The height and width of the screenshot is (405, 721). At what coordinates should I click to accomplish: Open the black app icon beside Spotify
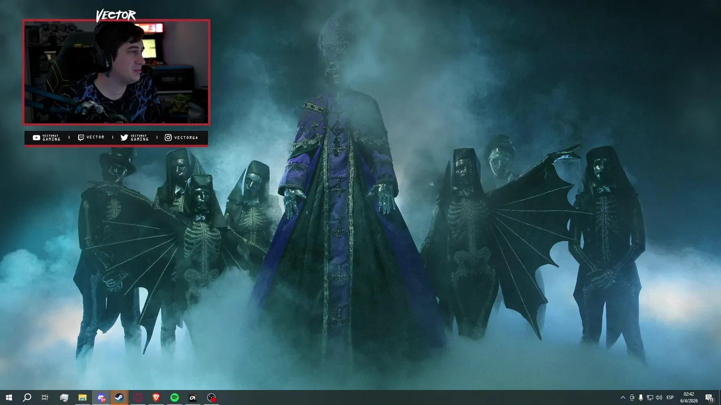coord(193,398)
